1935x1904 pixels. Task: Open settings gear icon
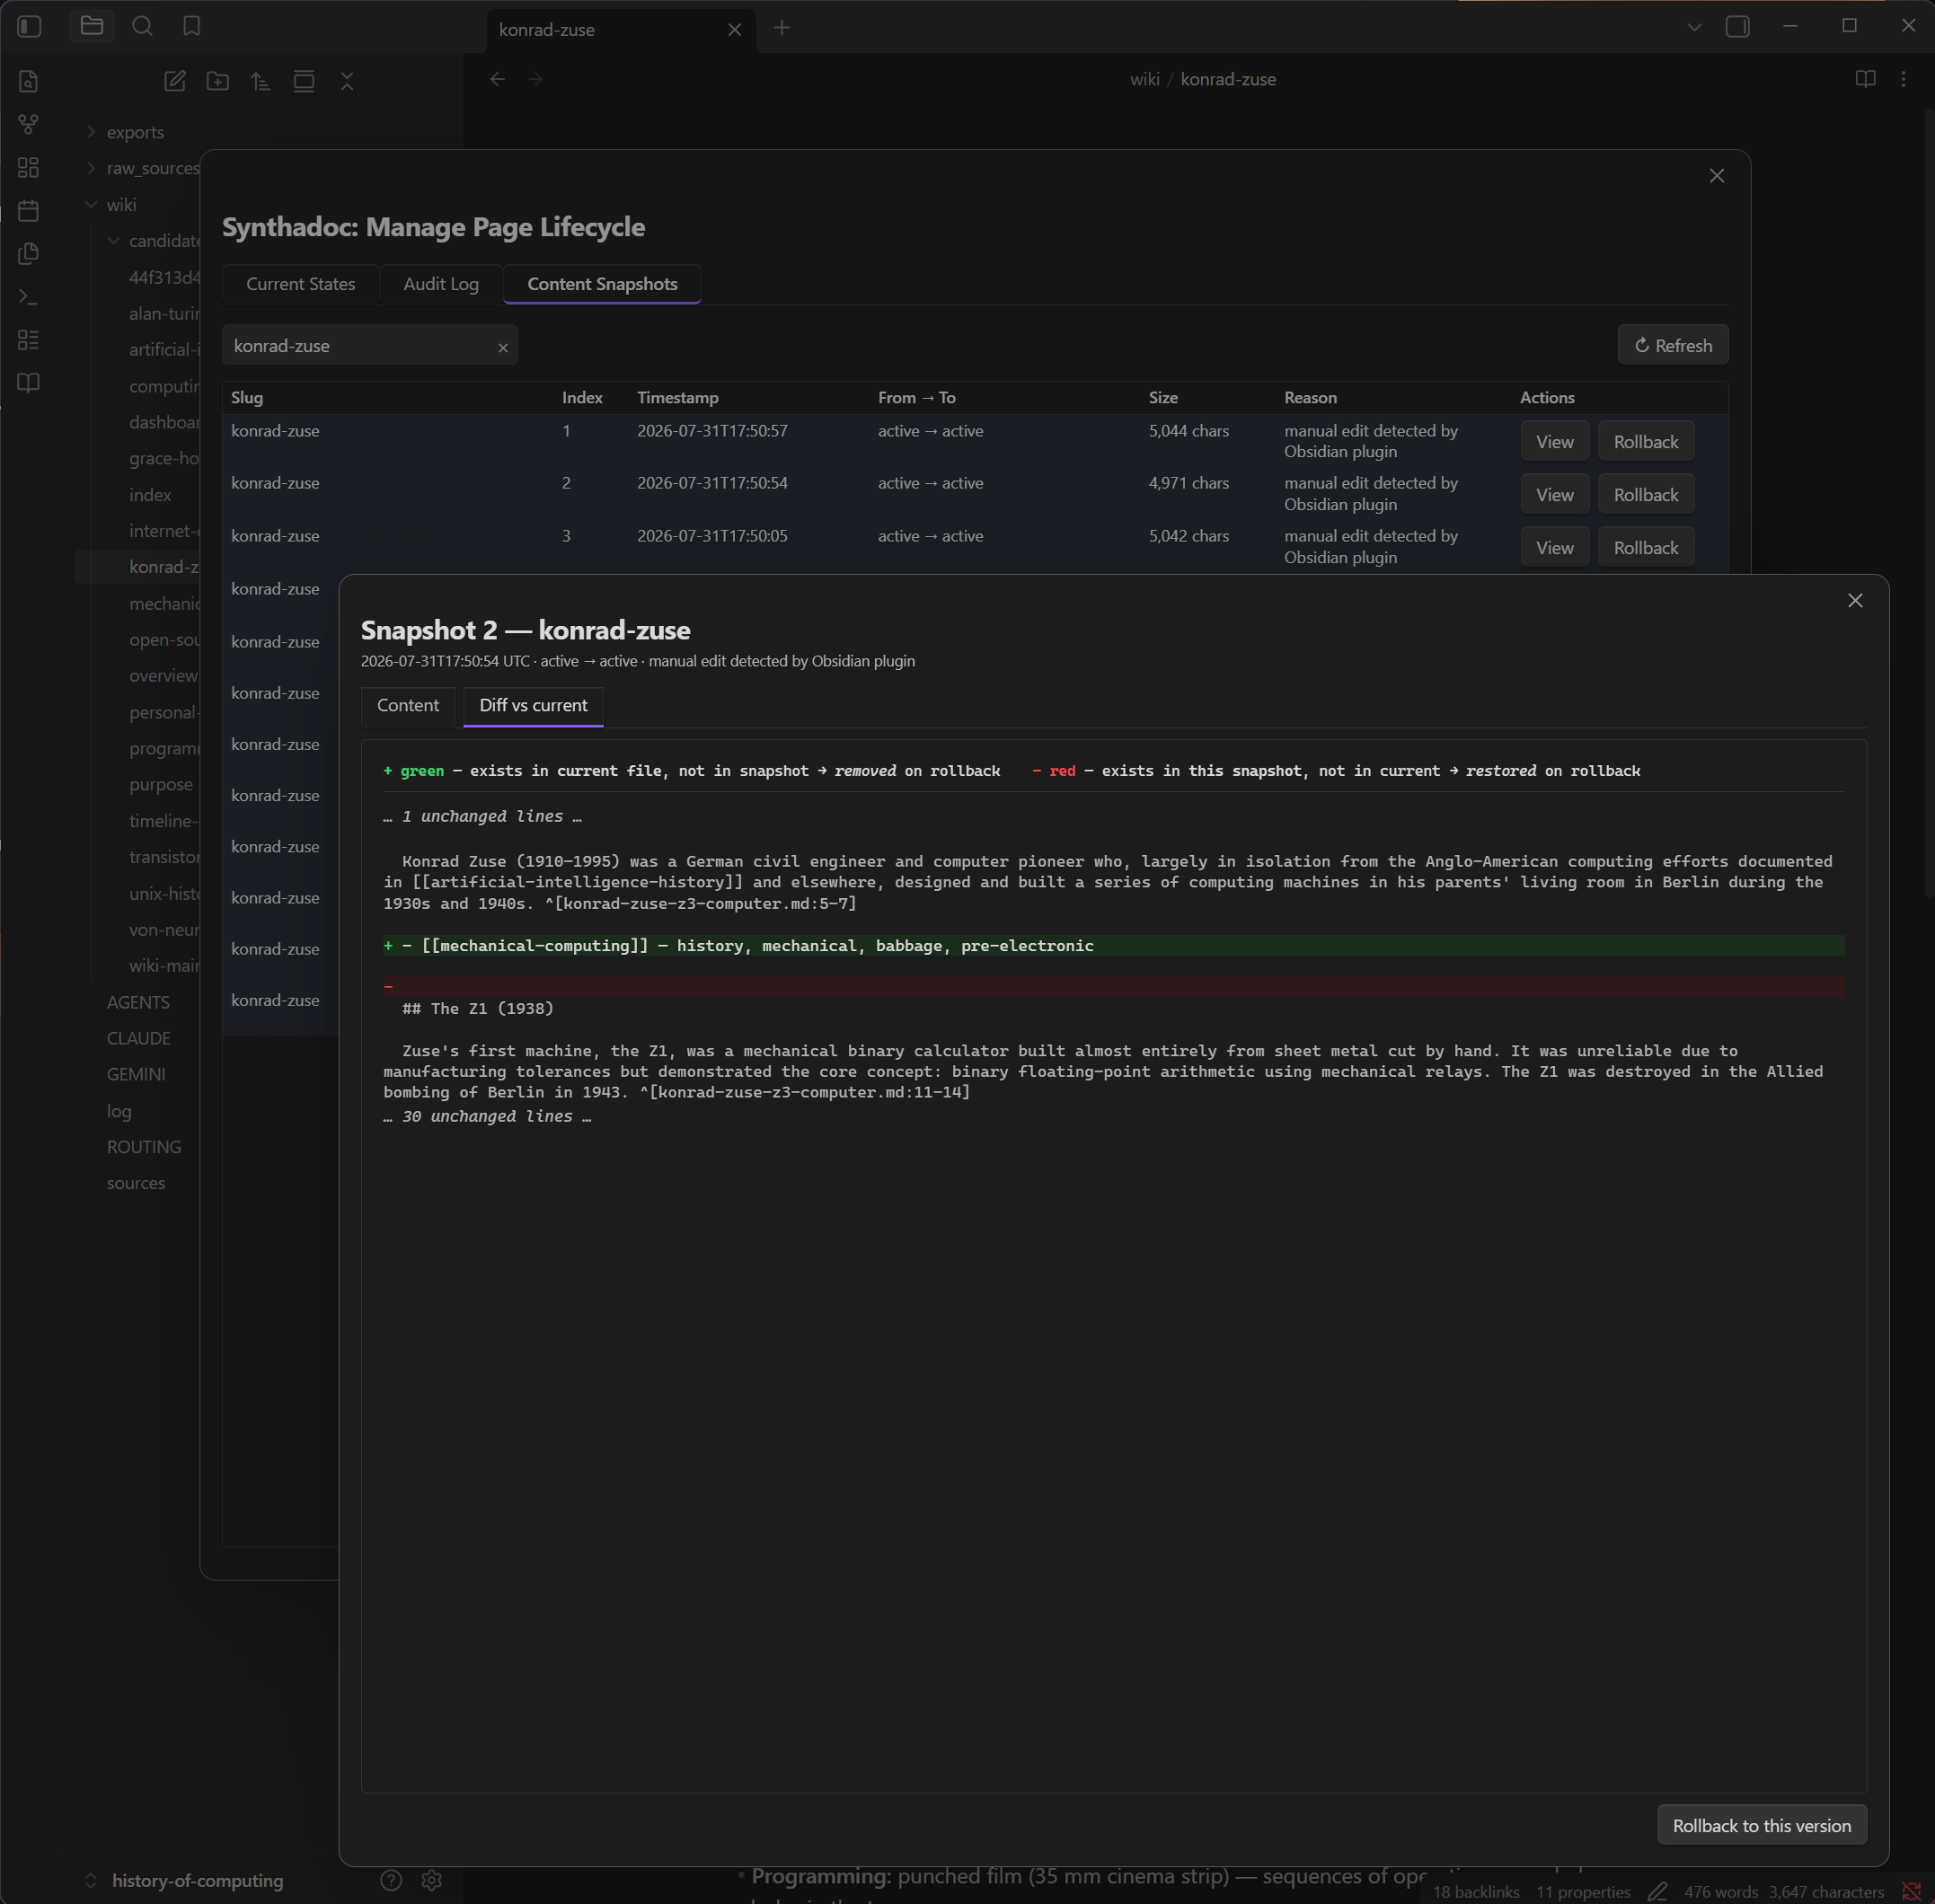click(x=432, y=1880)
